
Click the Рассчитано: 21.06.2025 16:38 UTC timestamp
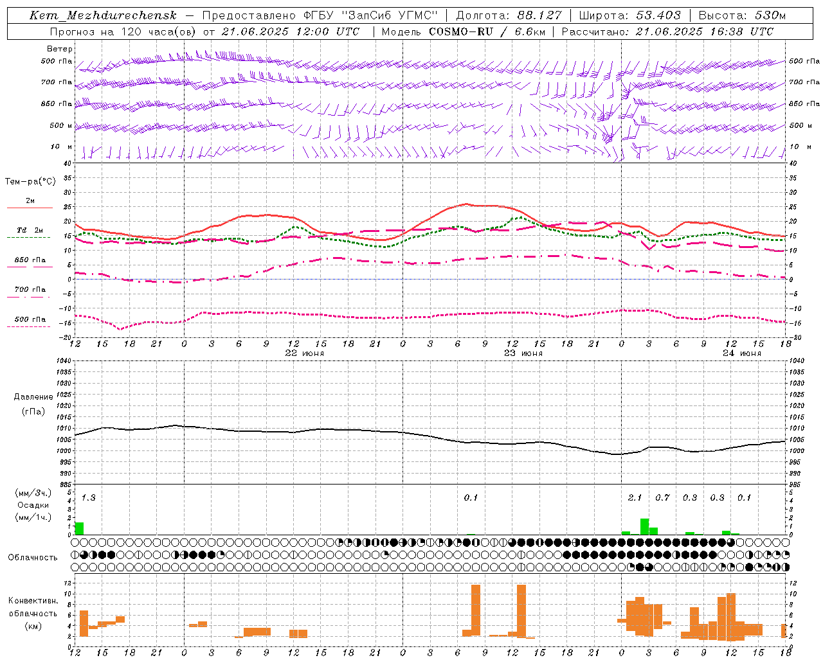[667, 31]
